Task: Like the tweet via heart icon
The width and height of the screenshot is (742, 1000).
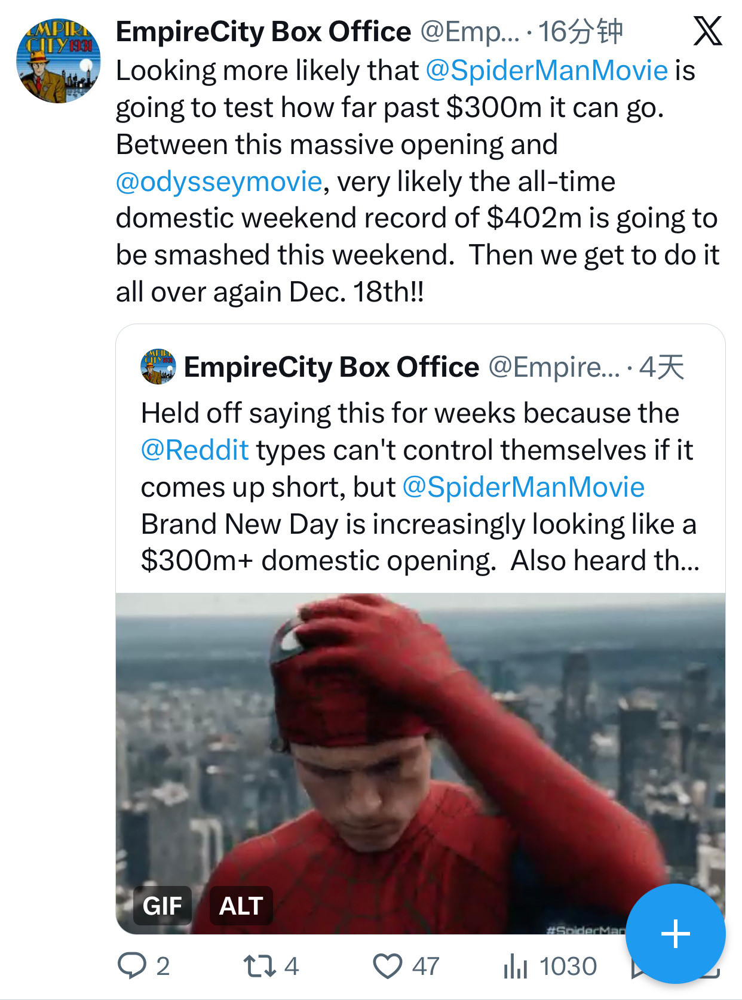Action: pos(388,965)
